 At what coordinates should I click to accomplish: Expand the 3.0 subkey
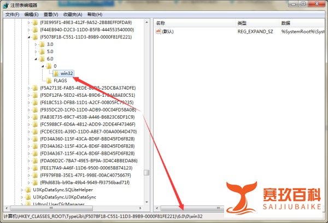tap(36, 44)
